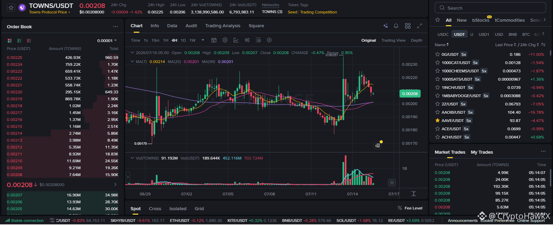The height and width of the screenshot is (225, 553).
Task: Jump to latest candle double-arrow button
Action: click(392, 183)
